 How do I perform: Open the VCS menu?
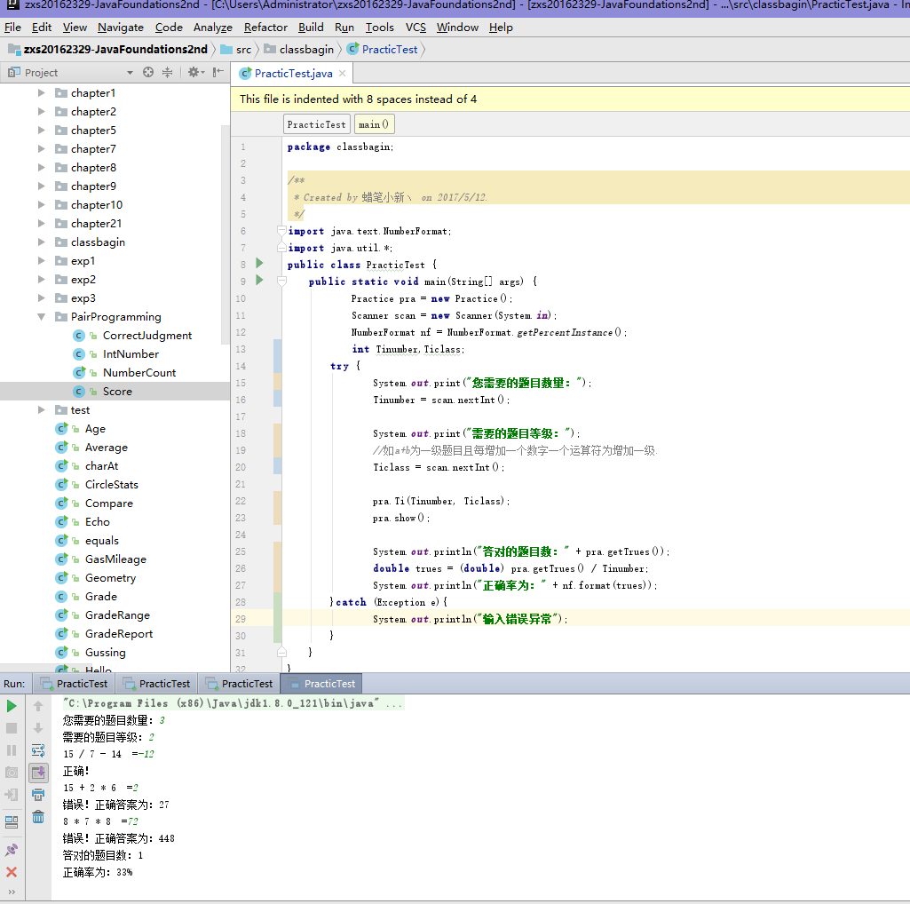(x=415, y=28)
